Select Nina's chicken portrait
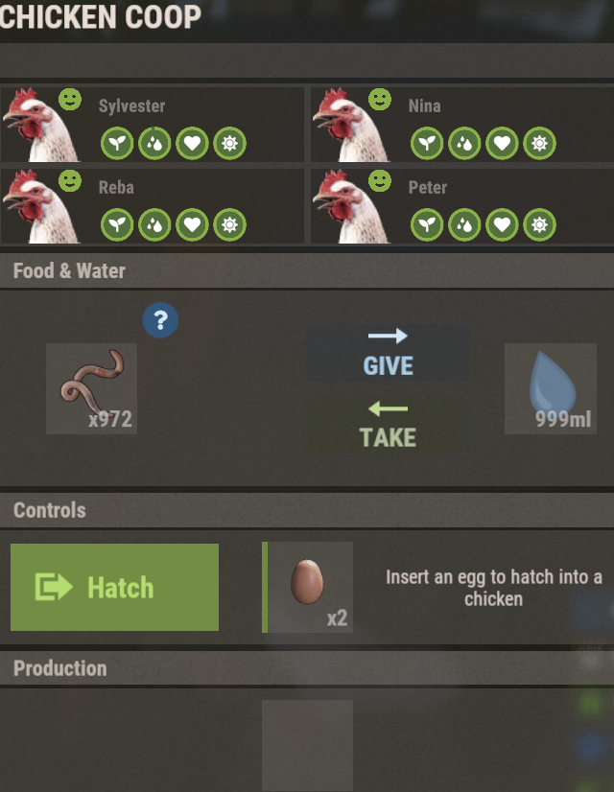Image resolution: width=614 pixels, height=792 pixels. click(352, 125)
